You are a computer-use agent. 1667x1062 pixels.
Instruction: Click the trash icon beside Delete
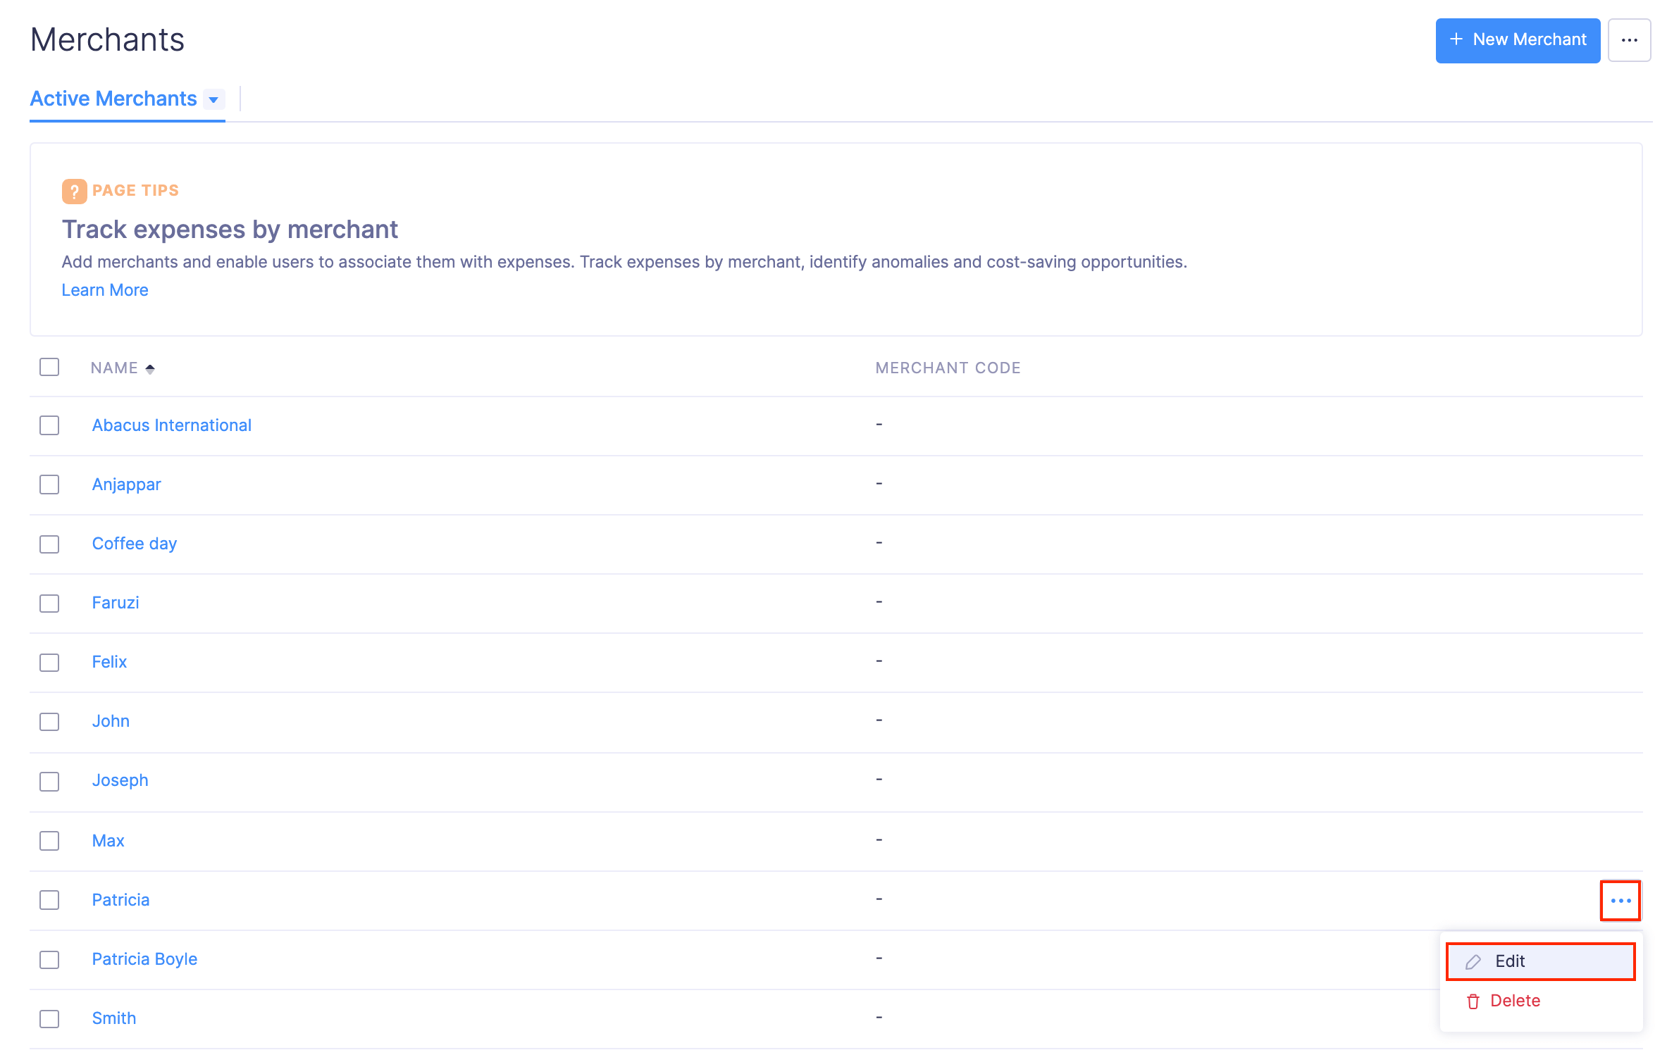[x=1473, y=1001]
